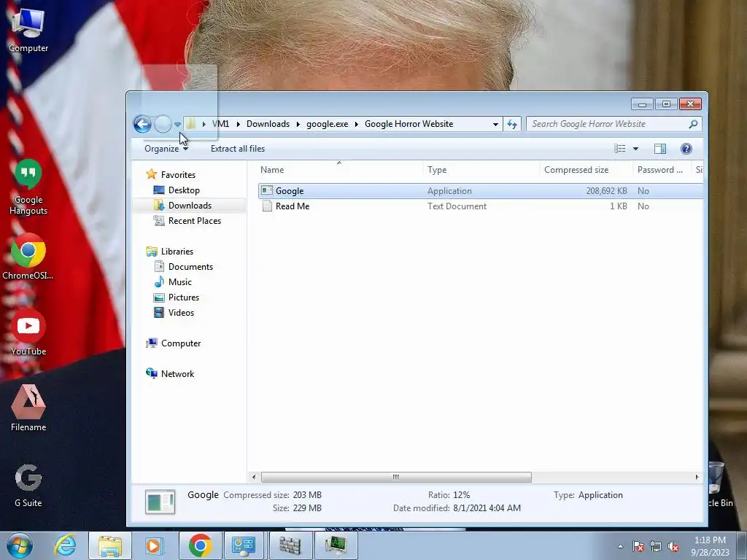747x560 pixels.
Task: Switch to File Explorer in taskbar
Action: pos(110,545)
